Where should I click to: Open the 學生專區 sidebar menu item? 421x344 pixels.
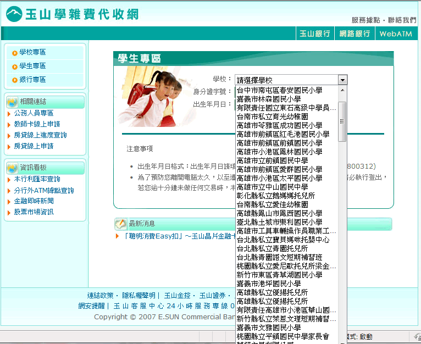[32, 66]
